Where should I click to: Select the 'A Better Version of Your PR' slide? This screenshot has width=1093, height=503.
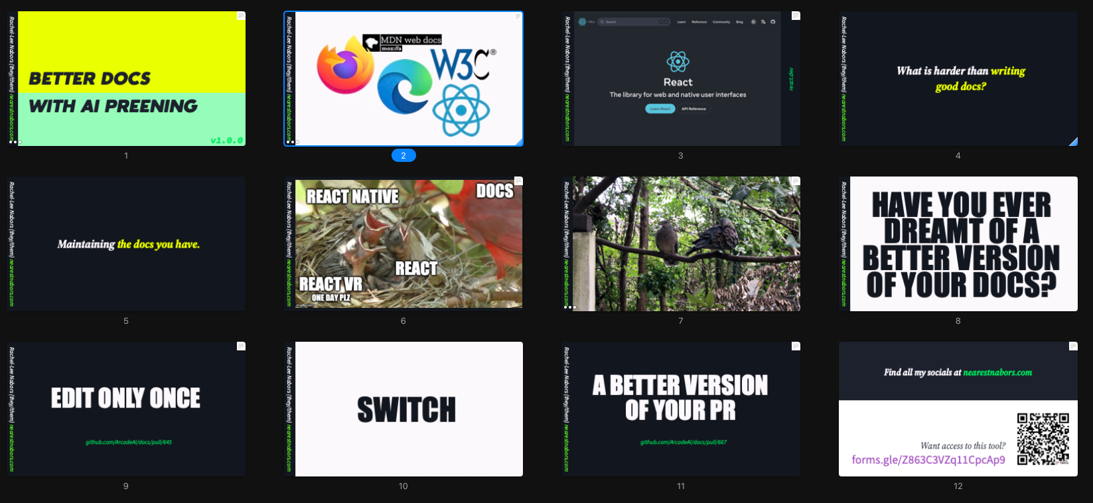point(680,409)
